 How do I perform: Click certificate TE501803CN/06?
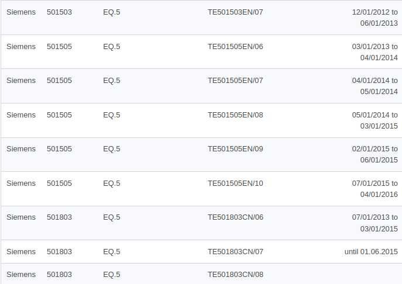(235, 217)
